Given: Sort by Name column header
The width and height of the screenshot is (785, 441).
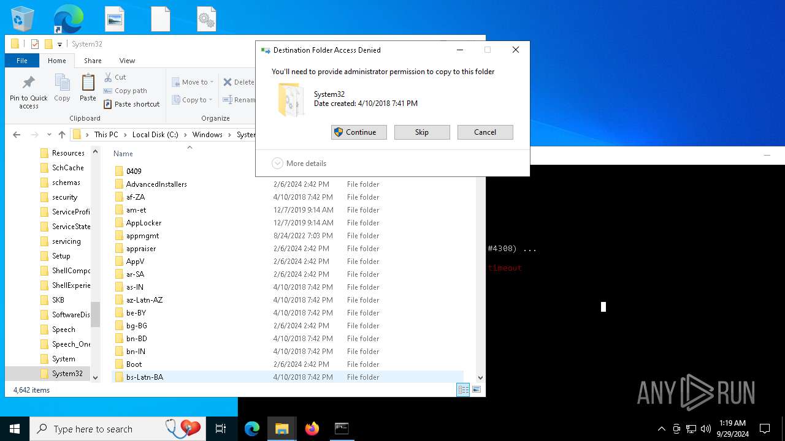Looking at the screenshot, I should tap(123, 154).
